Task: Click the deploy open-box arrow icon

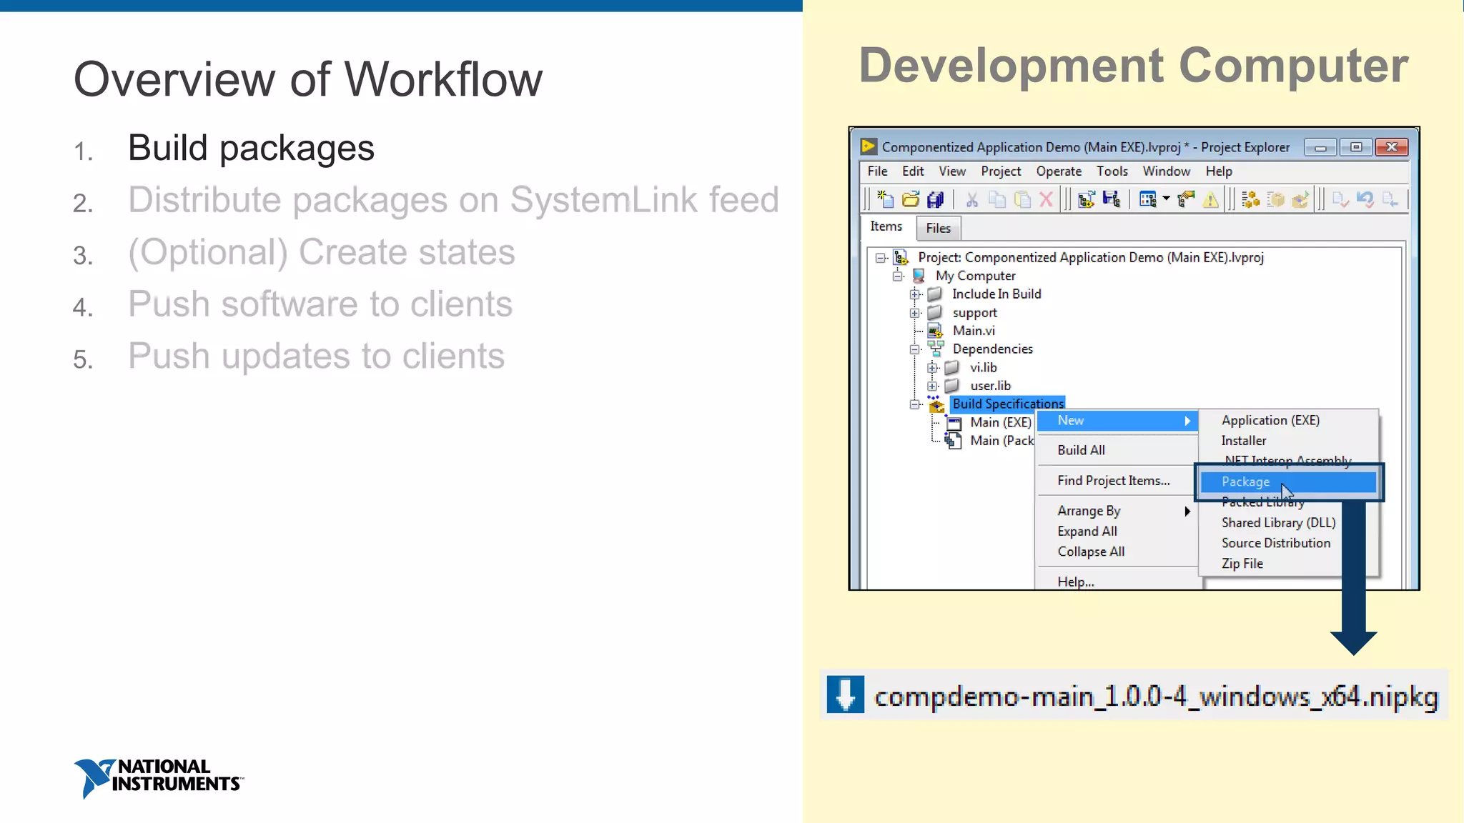Action: point(1300,199)
